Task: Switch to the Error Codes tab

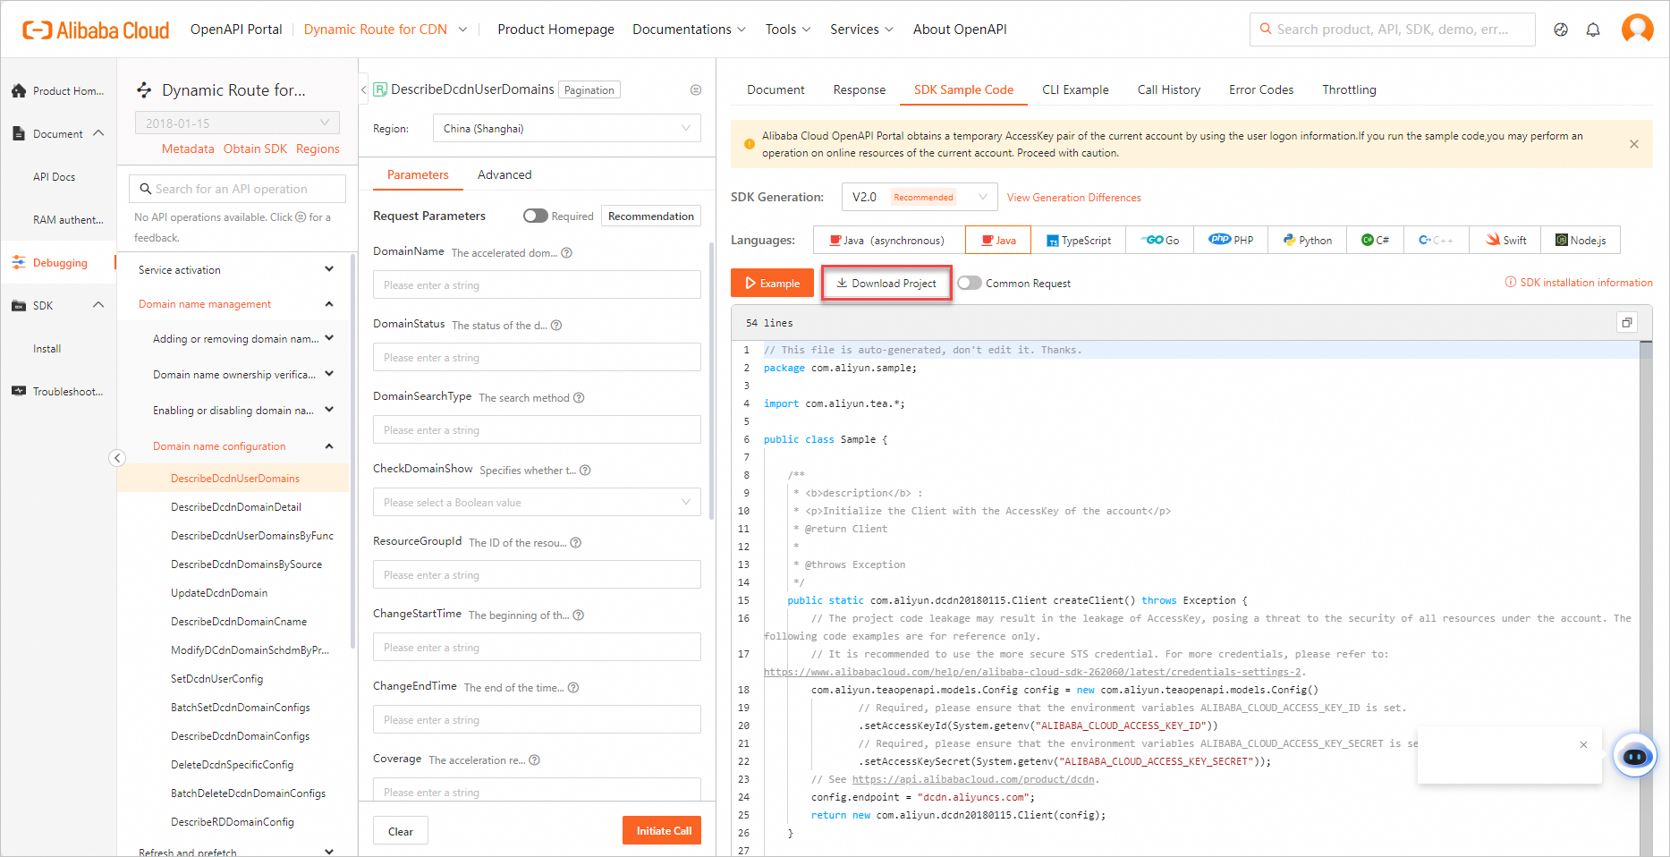Action: click(1261, 89)
